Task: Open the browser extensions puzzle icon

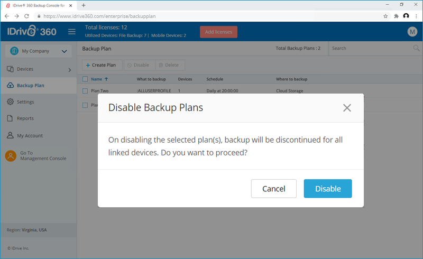Action: coord(396,16)
